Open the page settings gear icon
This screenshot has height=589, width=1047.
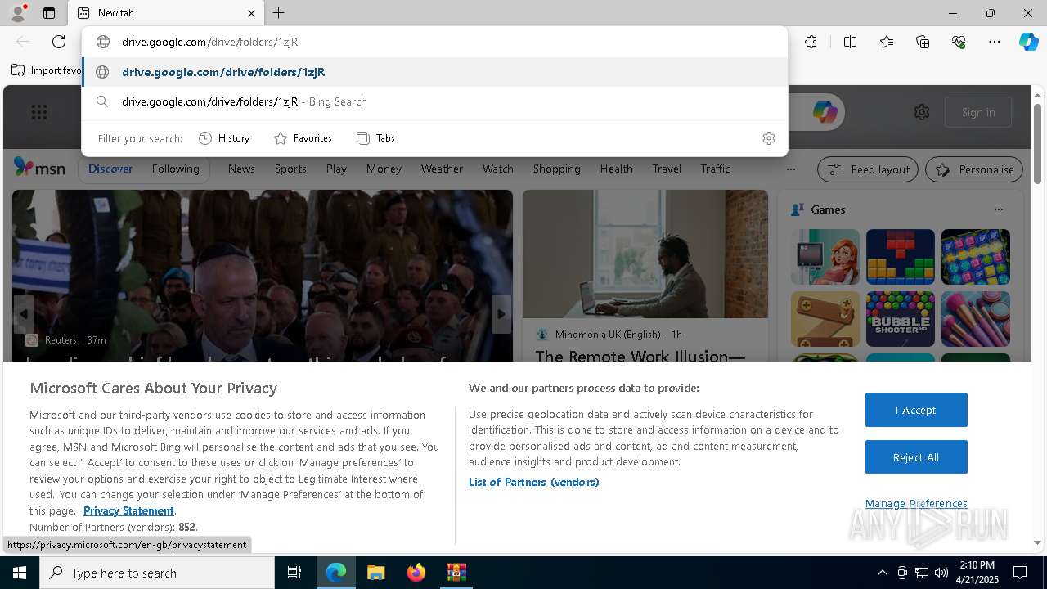922,112
